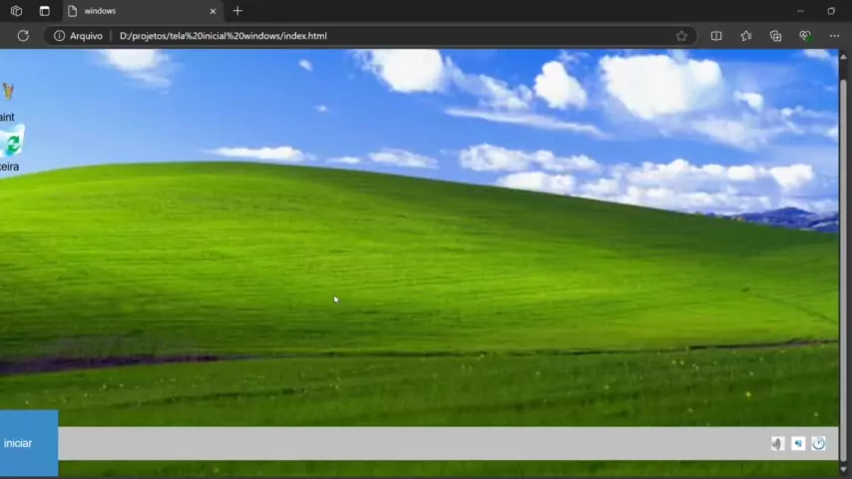Click the page's vertical scrollbar down arrow

point(844,470)
